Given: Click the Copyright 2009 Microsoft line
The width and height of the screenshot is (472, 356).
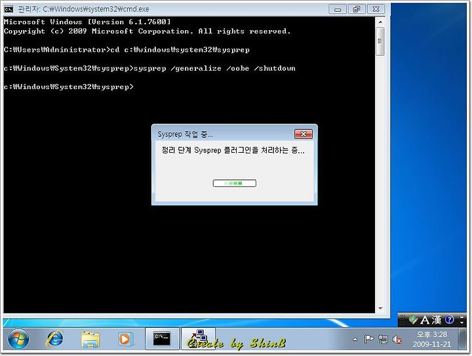Looking at the screenshot, I should pos(147,31).
